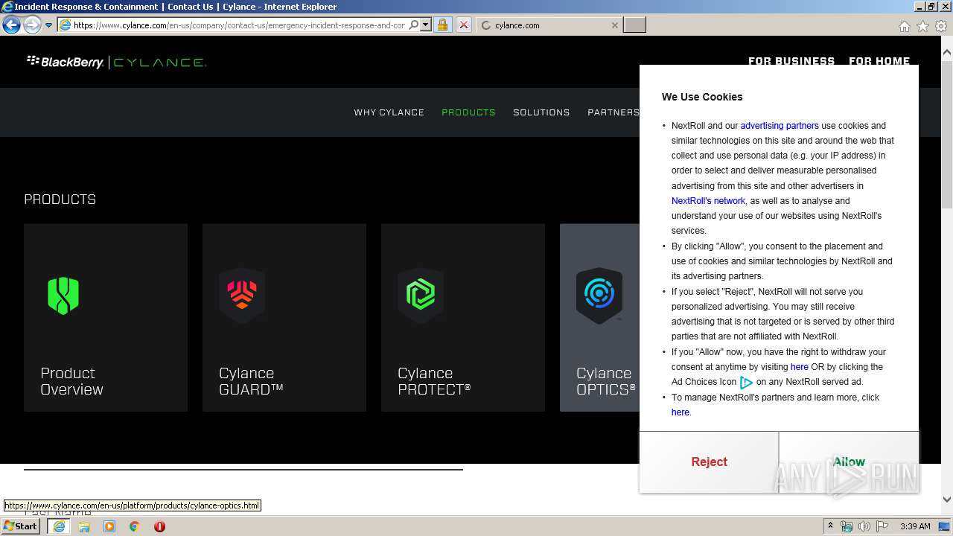Close the cylance.com tab
Image resolution: width=953 pixels, height=536 pixels.
click(614, 25)
